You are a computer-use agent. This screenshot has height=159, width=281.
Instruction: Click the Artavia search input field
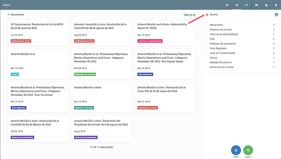click(239, 15)
